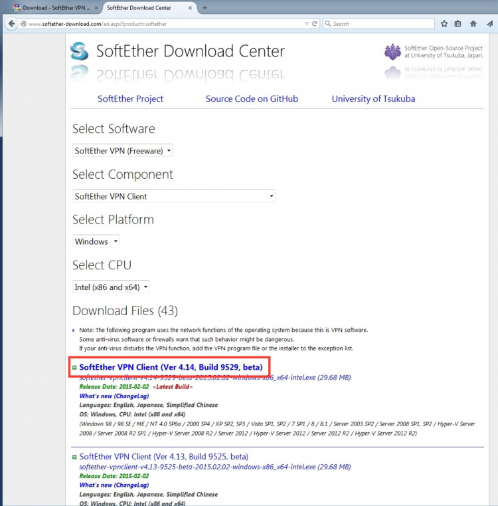
Task: Click the browser home icon
Action: click(473, 23)
